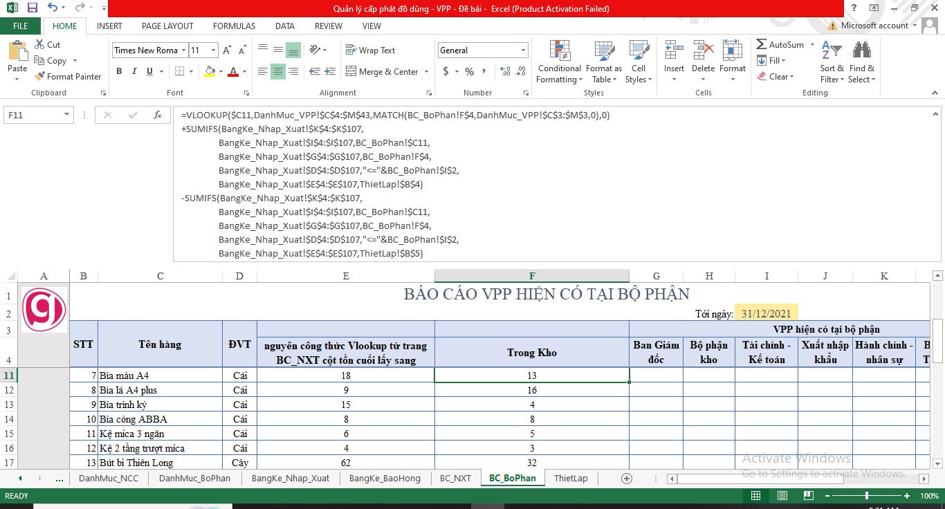
Task: Click the Microsoft account button
Action: point(874,26)
